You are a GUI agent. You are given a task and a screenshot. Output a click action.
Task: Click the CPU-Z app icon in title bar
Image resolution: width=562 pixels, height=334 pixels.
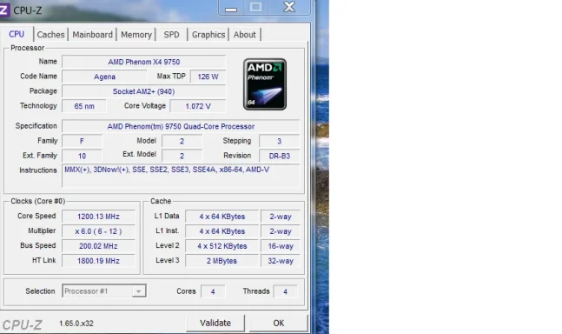click(x=4, y=10)
